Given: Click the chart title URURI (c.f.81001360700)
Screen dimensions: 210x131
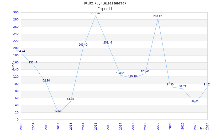Looking at the screenshot, I should click(105, 3).
